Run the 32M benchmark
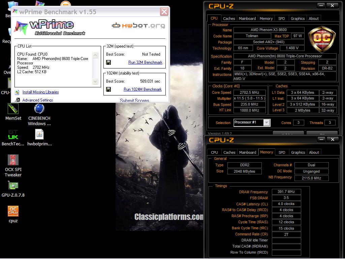Image resolution: width=345 pixels, height=259 pixels. coord(145,62)
